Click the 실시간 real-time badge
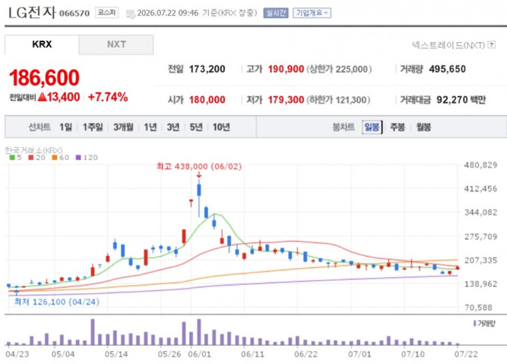The image size is (507, 364). click(x=275, y=13)
